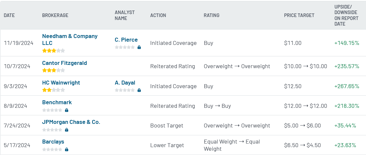This screenshot has height=155, width=366.
Task: Click the Overweight rating in the Cantor Fitzgerald row
Action: point(237,66)
